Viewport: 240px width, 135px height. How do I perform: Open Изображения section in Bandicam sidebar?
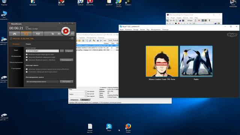click(16, 56)
